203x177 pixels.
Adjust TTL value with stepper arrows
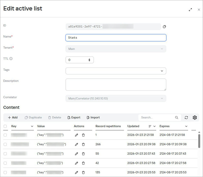(x=89, y=60)
